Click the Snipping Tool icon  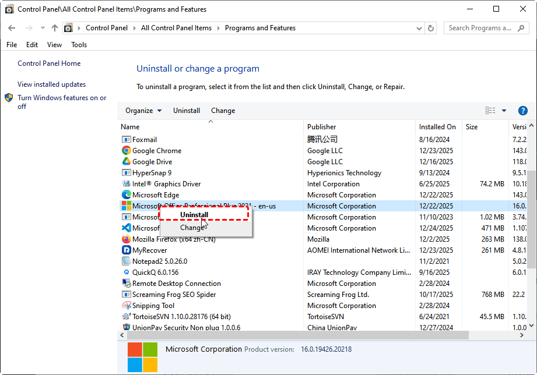[x=126, y=306]
